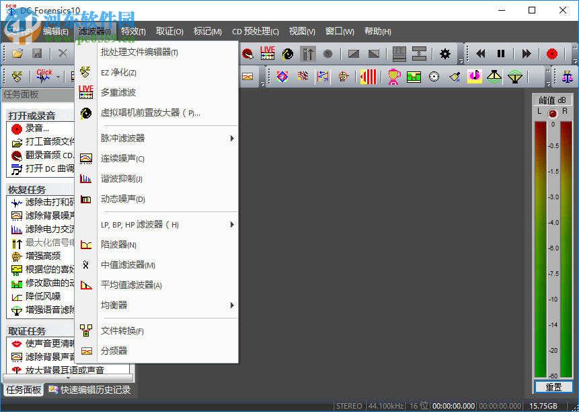Choose 虚拟唱机前置放大器 menu entry
579x412 pixels.
click(x=157, y=113)
